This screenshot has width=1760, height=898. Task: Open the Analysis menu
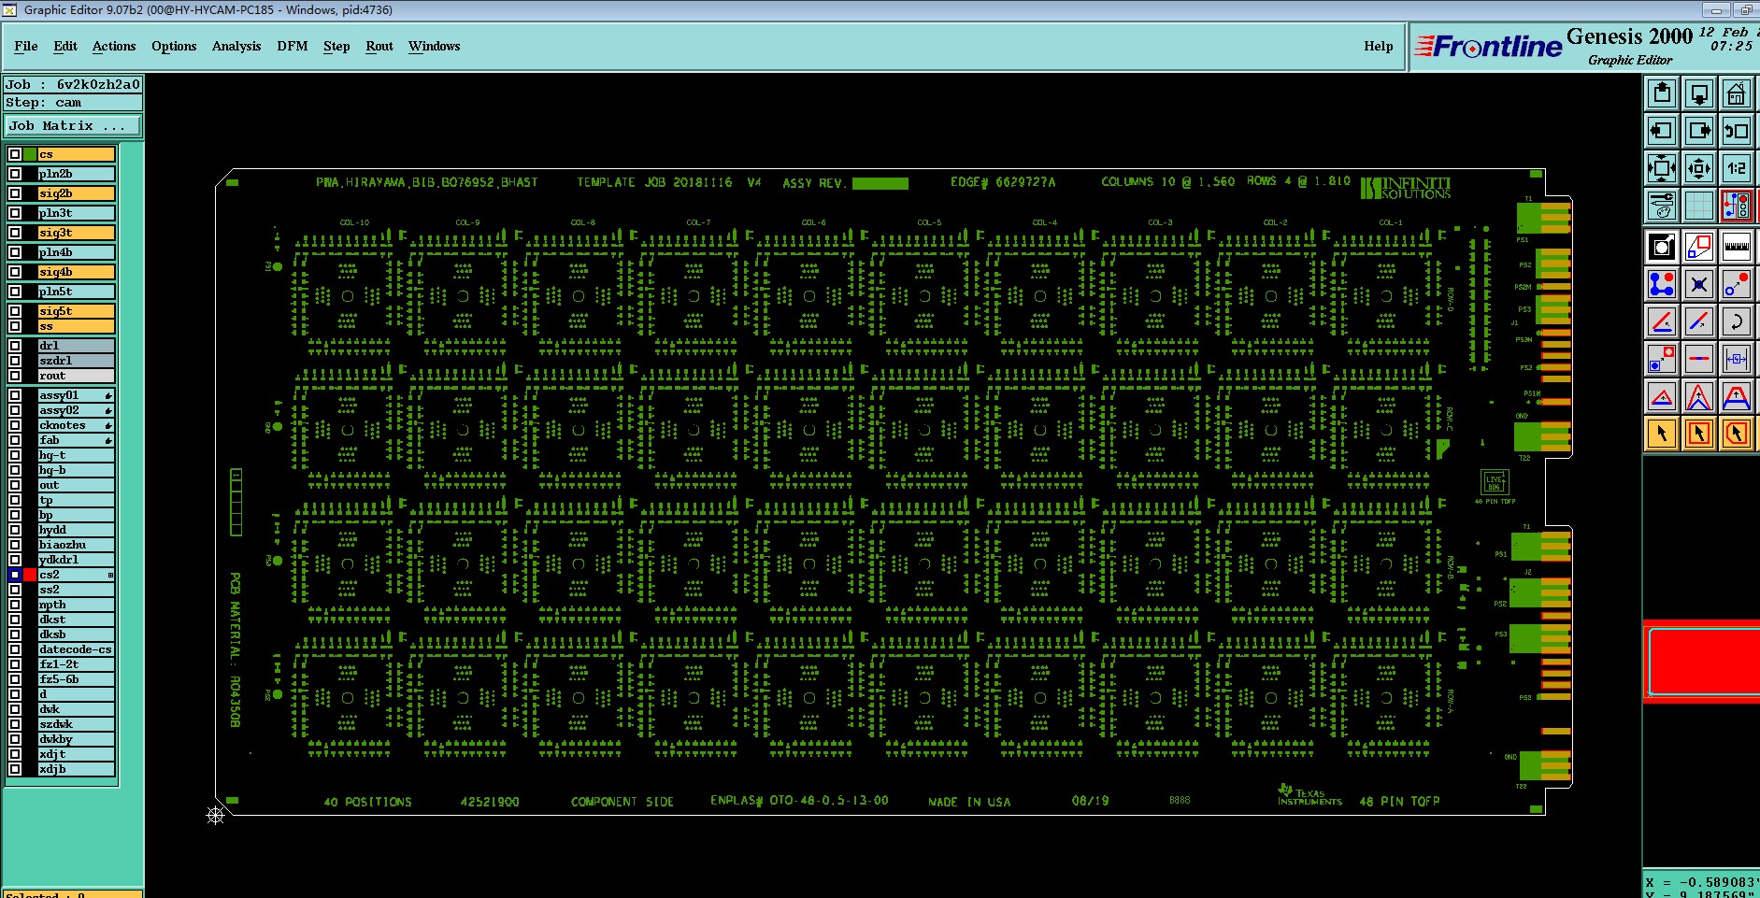236,46
